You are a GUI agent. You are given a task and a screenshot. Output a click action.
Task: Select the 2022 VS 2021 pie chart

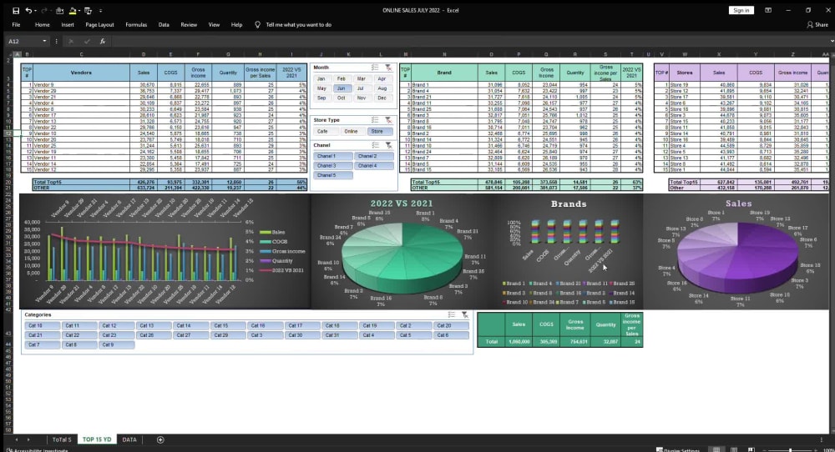click(401, 251)
